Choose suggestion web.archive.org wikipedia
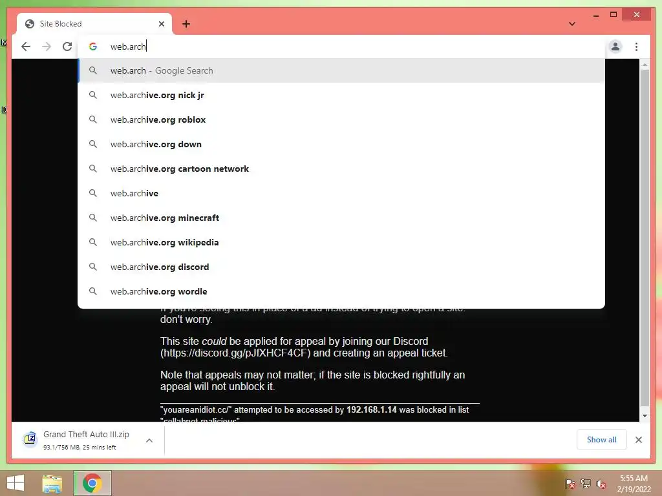Viewport: 662px width, 496px height. pos(341,242)
